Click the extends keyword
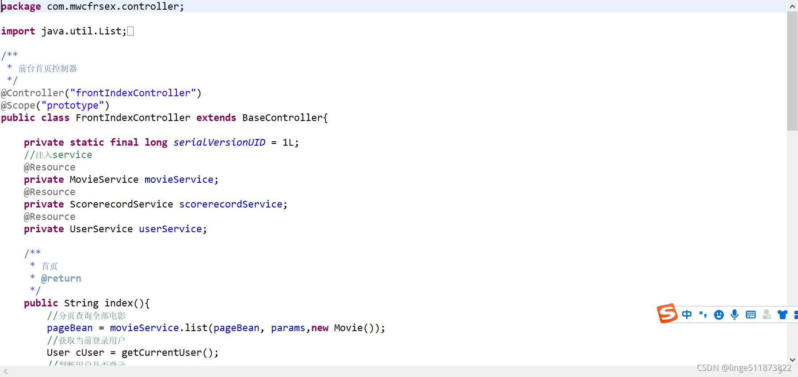The image size is (798, 377). pyautogui.click(x=216, y=118)
